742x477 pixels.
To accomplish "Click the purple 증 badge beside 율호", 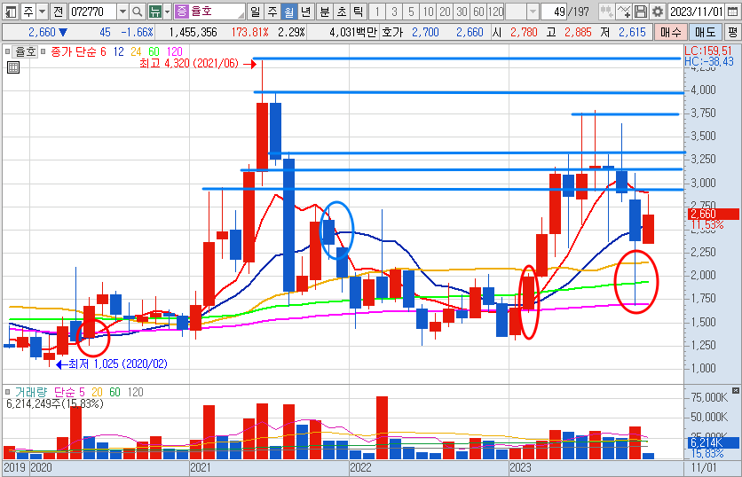I will (x=181, y=12).
